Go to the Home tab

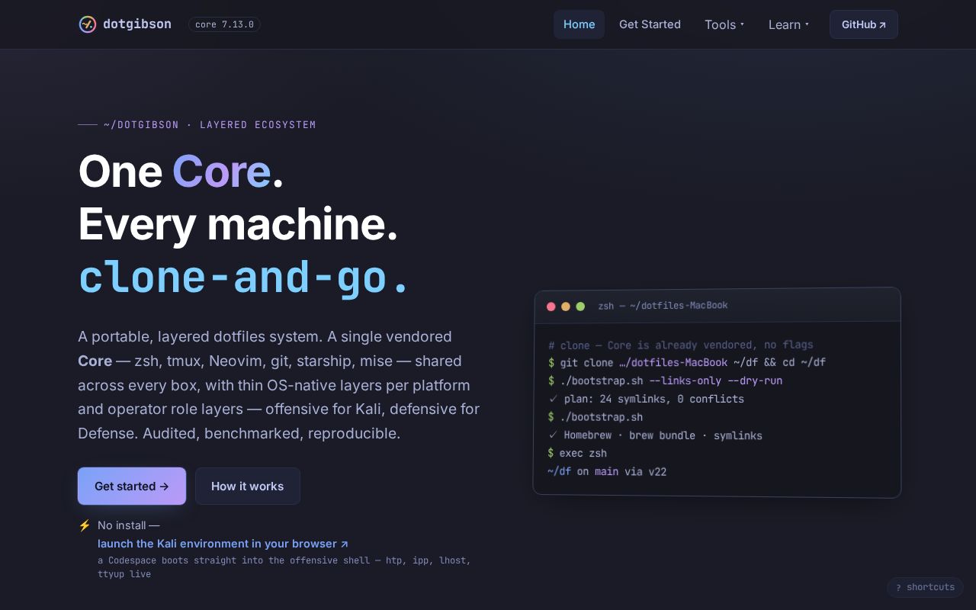[579, 24]
